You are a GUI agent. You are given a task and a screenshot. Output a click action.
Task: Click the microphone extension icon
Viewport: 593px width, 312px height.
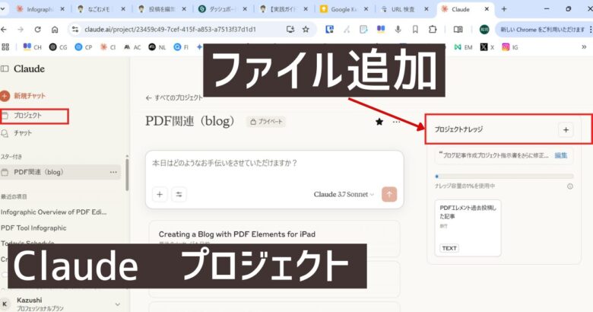tap(398, 29)
